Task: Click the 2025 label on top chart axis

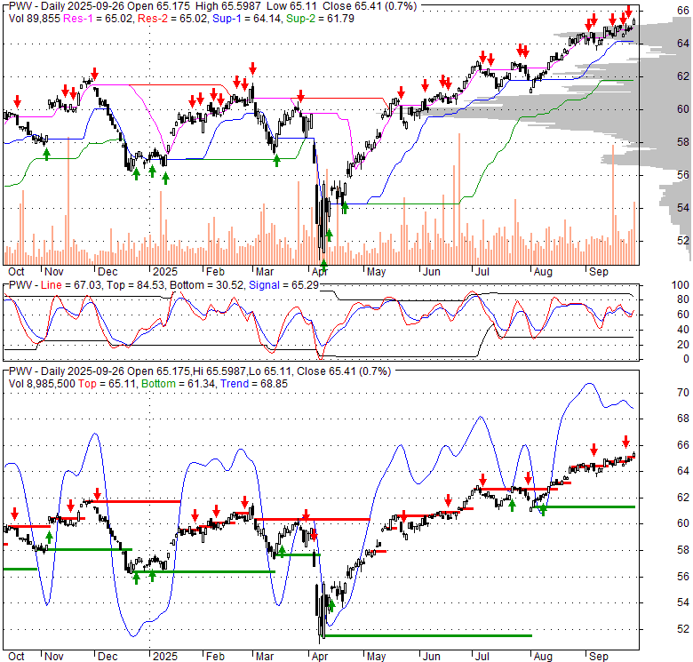Action: tap(165, 272)
